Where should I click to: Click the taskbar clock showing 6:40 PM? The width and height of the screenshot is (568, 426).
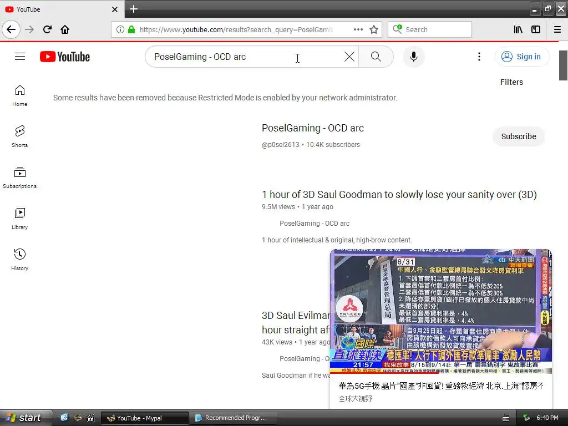tap(547, 418)
